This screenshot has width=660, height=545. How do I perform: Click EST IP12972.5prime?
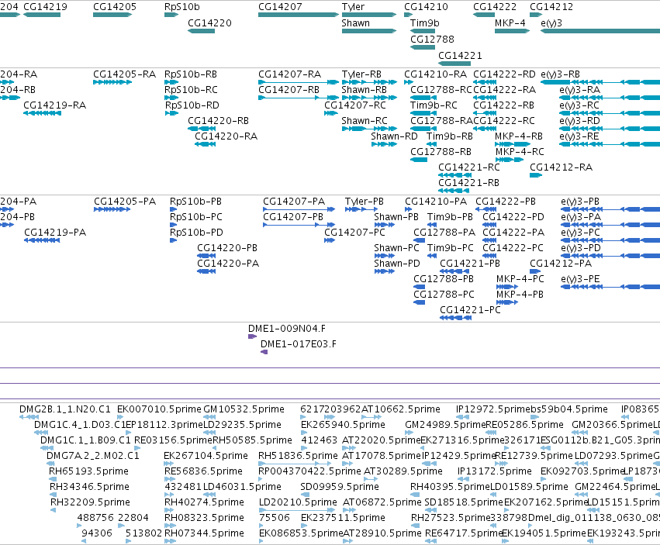pyautogui.click(x=492, y=409)
